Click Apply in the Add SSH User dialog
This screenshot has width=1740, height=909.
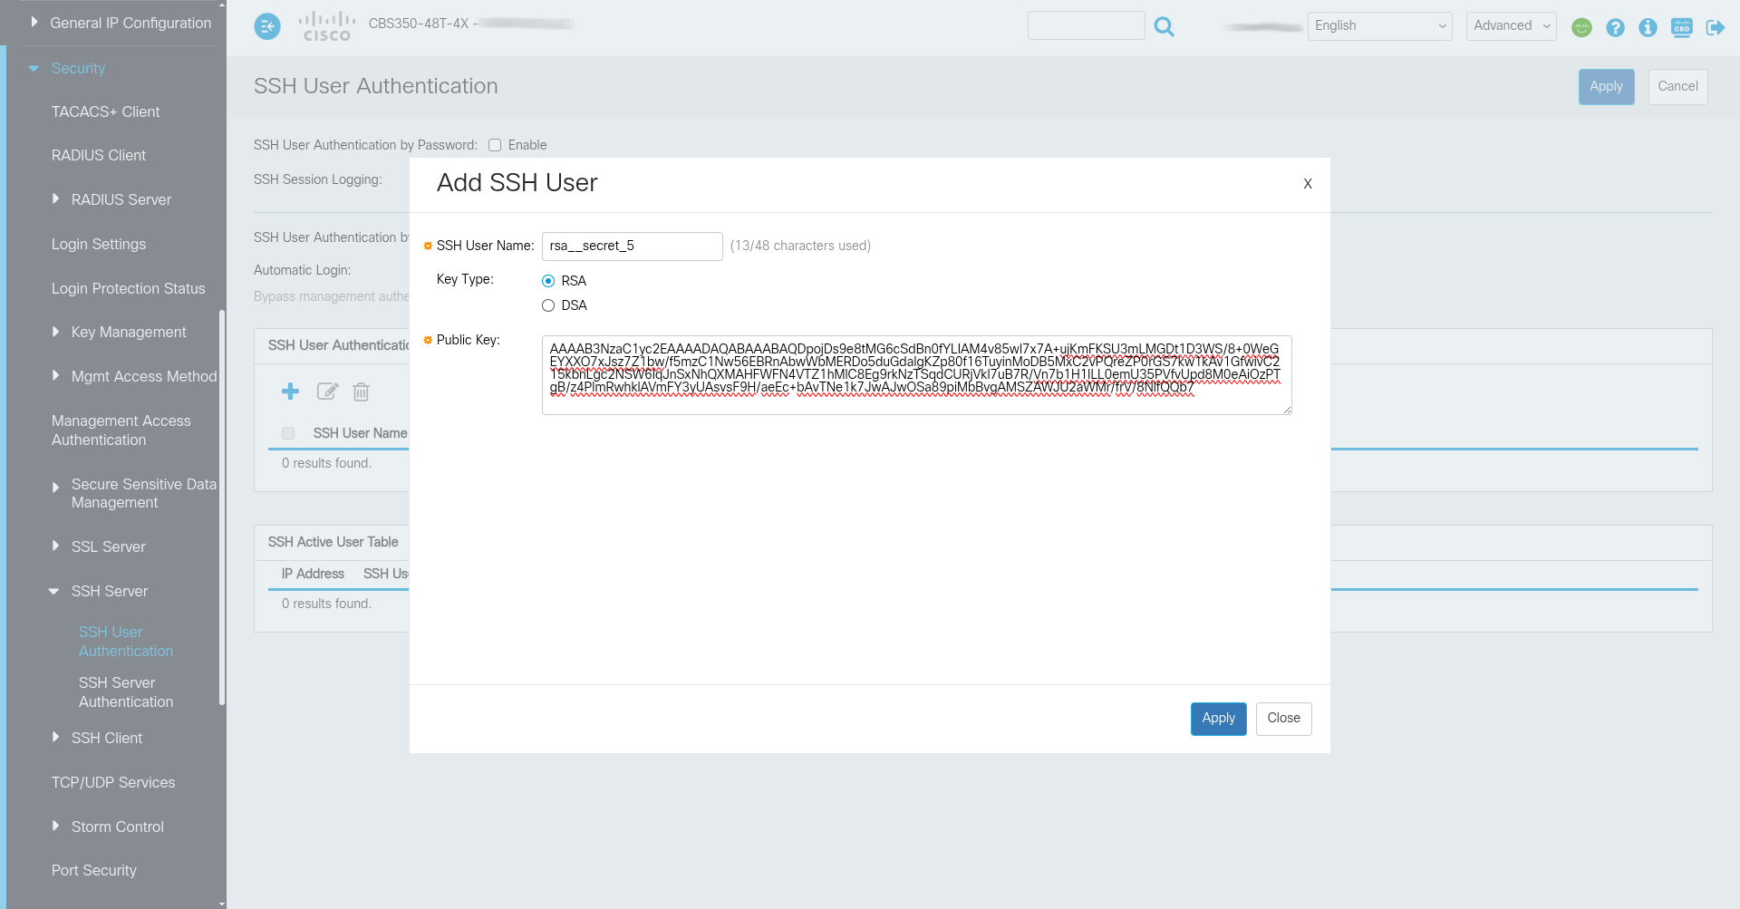pos(1218,718)
